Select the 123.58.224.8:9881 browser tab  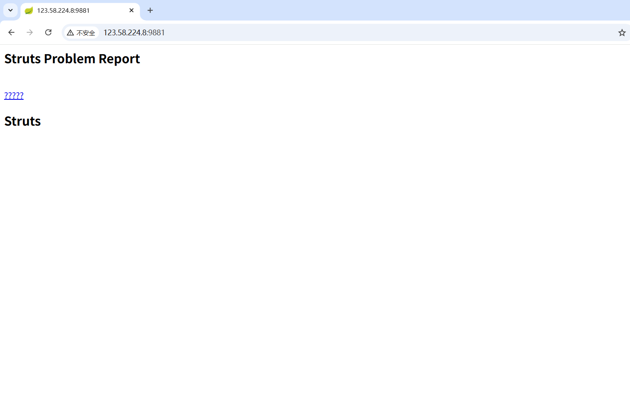tap(80, 11)
